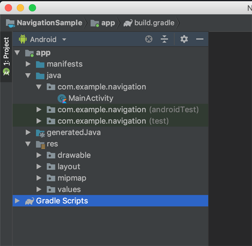Click NavigationSample in the breadcrumb bar

pyautogui.click(x=49, y=23)
